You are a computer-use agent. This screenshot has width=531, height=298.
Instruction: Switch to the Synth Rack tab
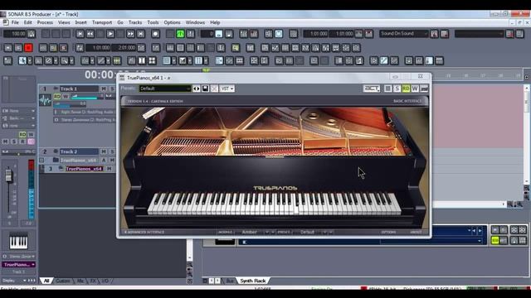pos(253,281)
